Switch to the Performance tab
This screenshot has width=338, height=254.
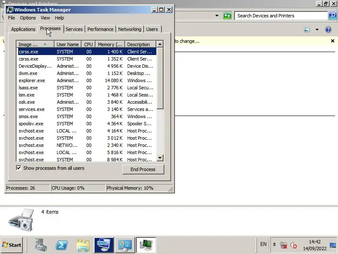coord(100,29)
